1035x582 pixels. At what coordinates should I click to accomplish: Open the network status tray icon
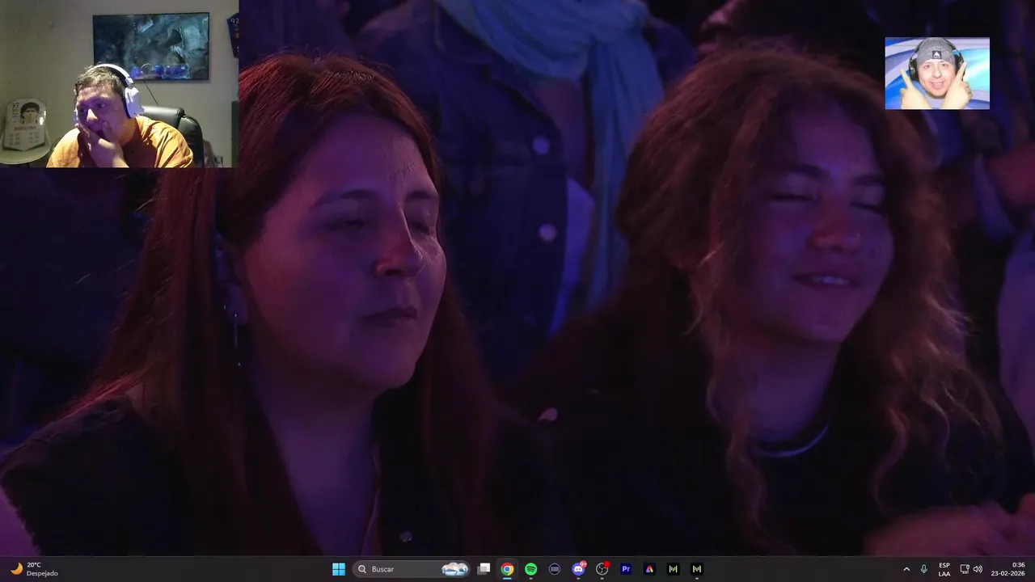point(965,569)
